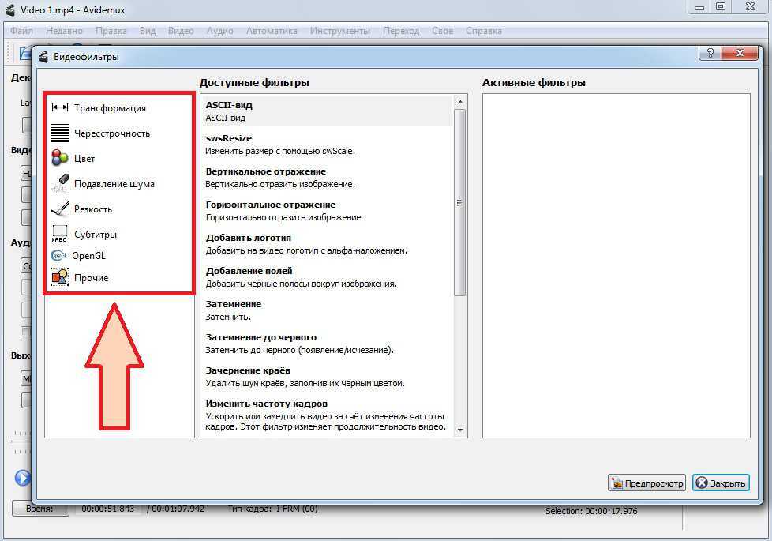The width and height of the screenshot is (772, 541).
Task: Click the help button in dialog title bar
Action: pos(709,54)
